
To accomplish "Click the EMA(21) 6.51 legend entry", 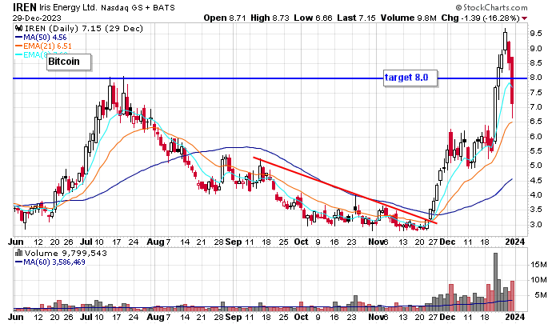I will pyautogui.click(x=43, y=46).
